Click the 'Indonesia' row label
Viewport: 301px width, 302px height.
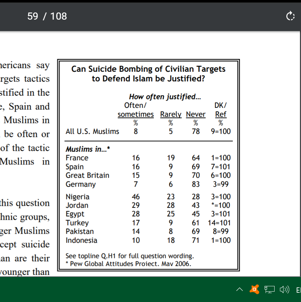pos(81,240)
